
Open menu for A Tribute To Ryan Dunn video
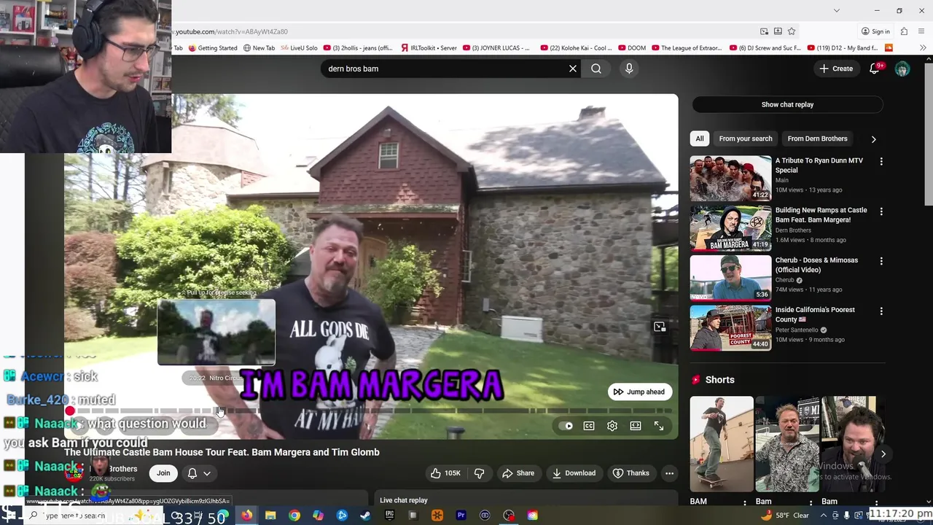coord(881,161)
